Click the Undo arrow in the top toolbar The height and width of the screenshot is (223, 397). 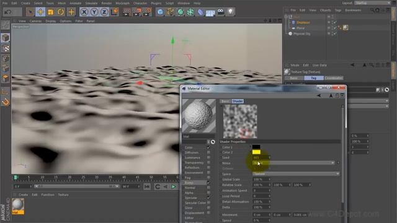tap(8, 12)
